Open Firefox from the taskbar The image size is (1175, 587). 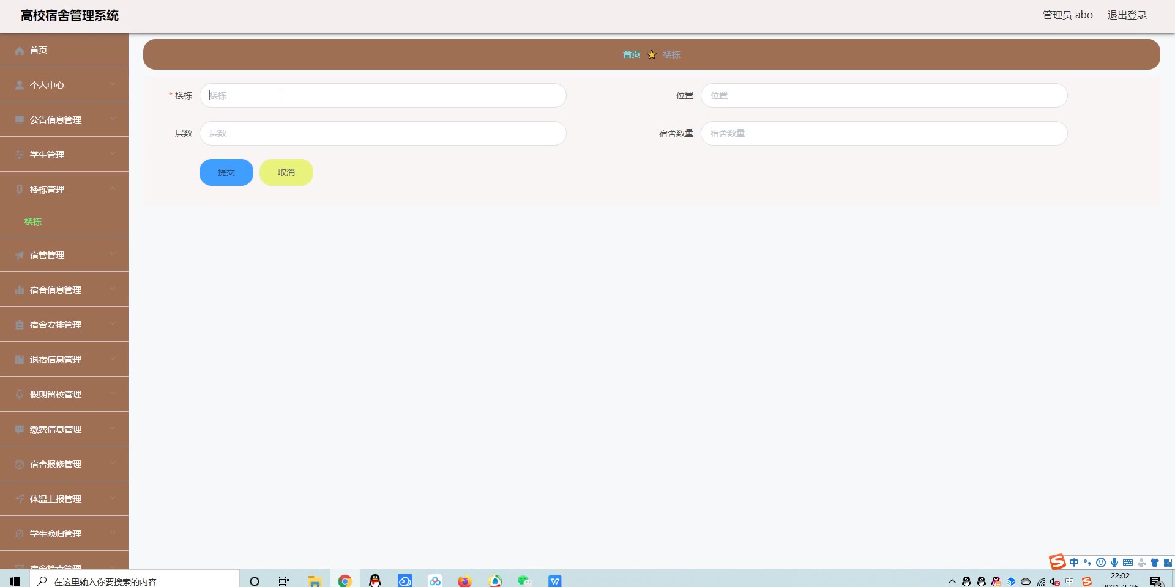click(465, 581)
